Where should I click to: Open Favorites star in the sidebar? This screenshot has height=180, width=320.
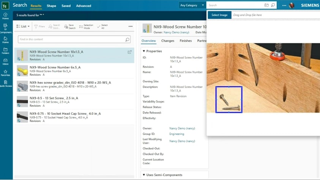point(6,73)
